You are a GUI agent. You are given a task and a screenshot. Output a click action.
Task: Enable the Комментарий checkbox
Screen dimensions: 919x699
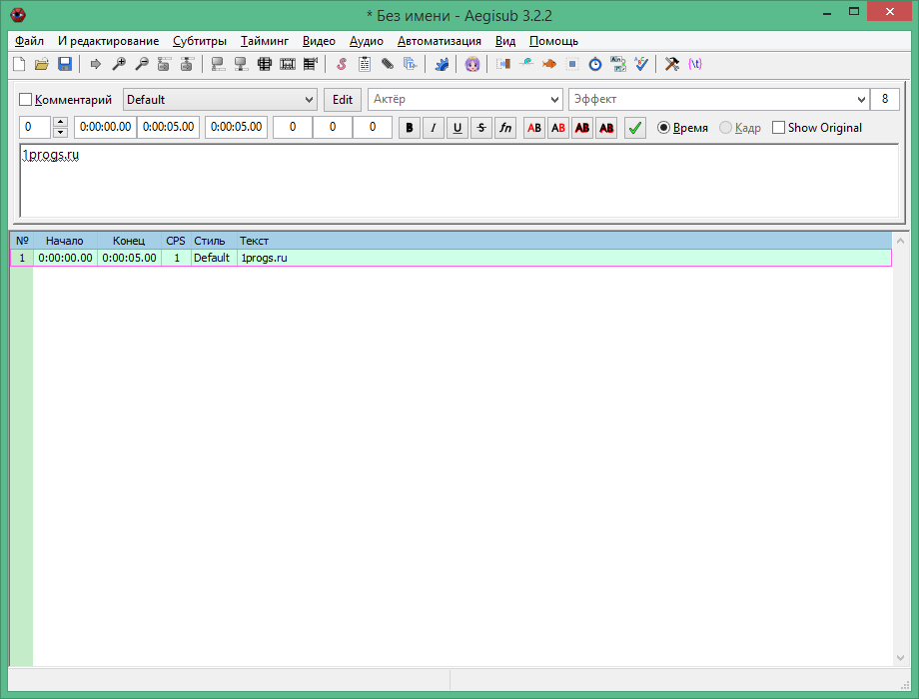pyautogui.click(x=26, y=100)
